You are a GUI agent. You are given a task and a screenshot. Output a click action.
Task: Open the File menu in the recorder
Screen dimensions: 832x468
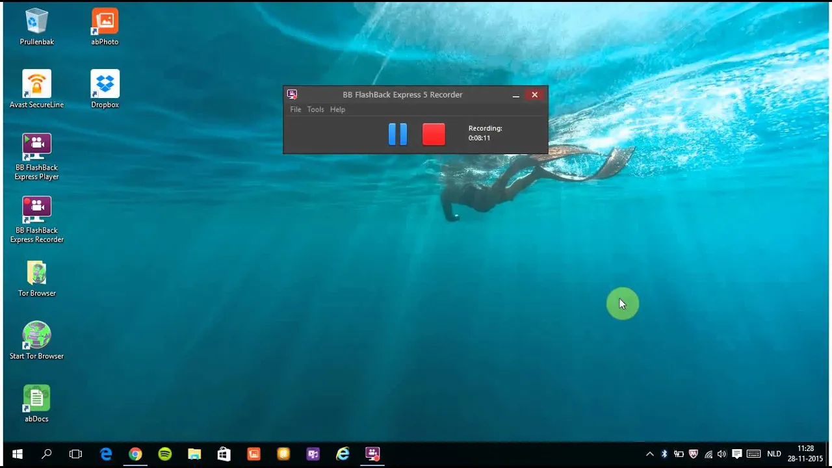[x=296, y=109]
